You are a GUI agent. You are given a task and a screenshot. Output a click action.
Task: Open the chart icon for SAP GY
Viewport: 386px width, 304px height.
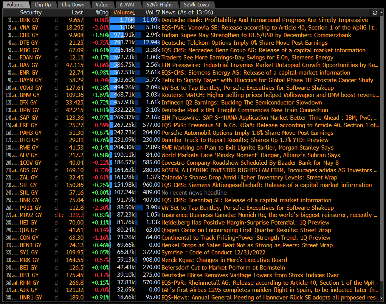[x=15, y=118]
